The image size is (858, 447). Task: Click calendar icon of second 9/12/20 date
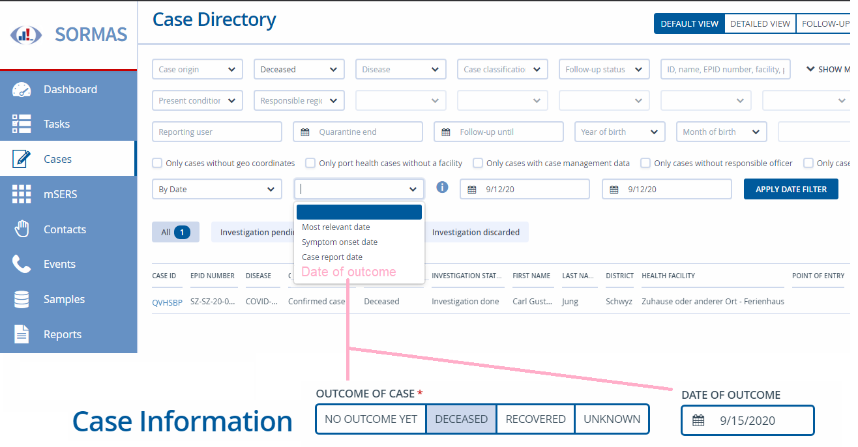coord(614,190)
